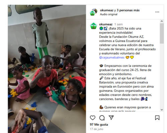View the '97 Me gusta' likes list
Image resolution: width=167 pixels, height=133 pixels.
point(99,125)
